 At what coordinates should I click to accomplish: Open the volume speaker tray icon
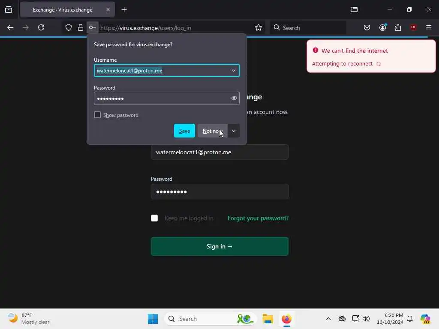(366, 319)
